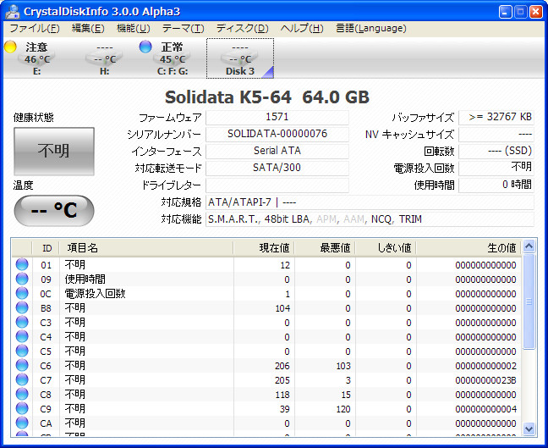Click the -- °C temperature button
The width and height of the screenshot is (548, 448).
coord(54,210)
